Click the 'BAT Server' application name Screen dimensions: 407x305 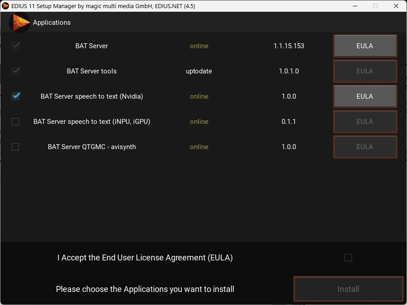coord(92,46)
